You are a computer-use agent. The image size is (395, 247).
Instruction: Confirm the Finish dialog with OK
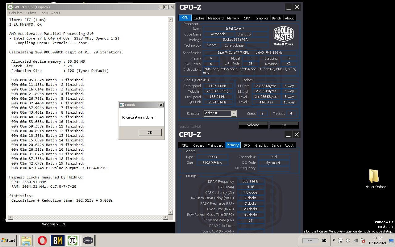tap(150, 132)
